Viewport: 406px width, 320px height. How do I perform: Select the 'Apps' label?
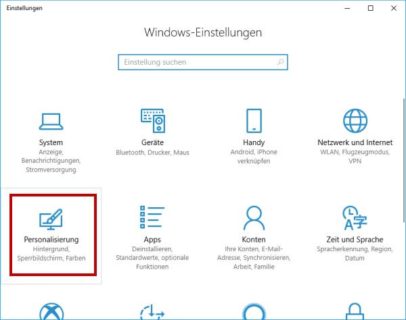point(152,240)
